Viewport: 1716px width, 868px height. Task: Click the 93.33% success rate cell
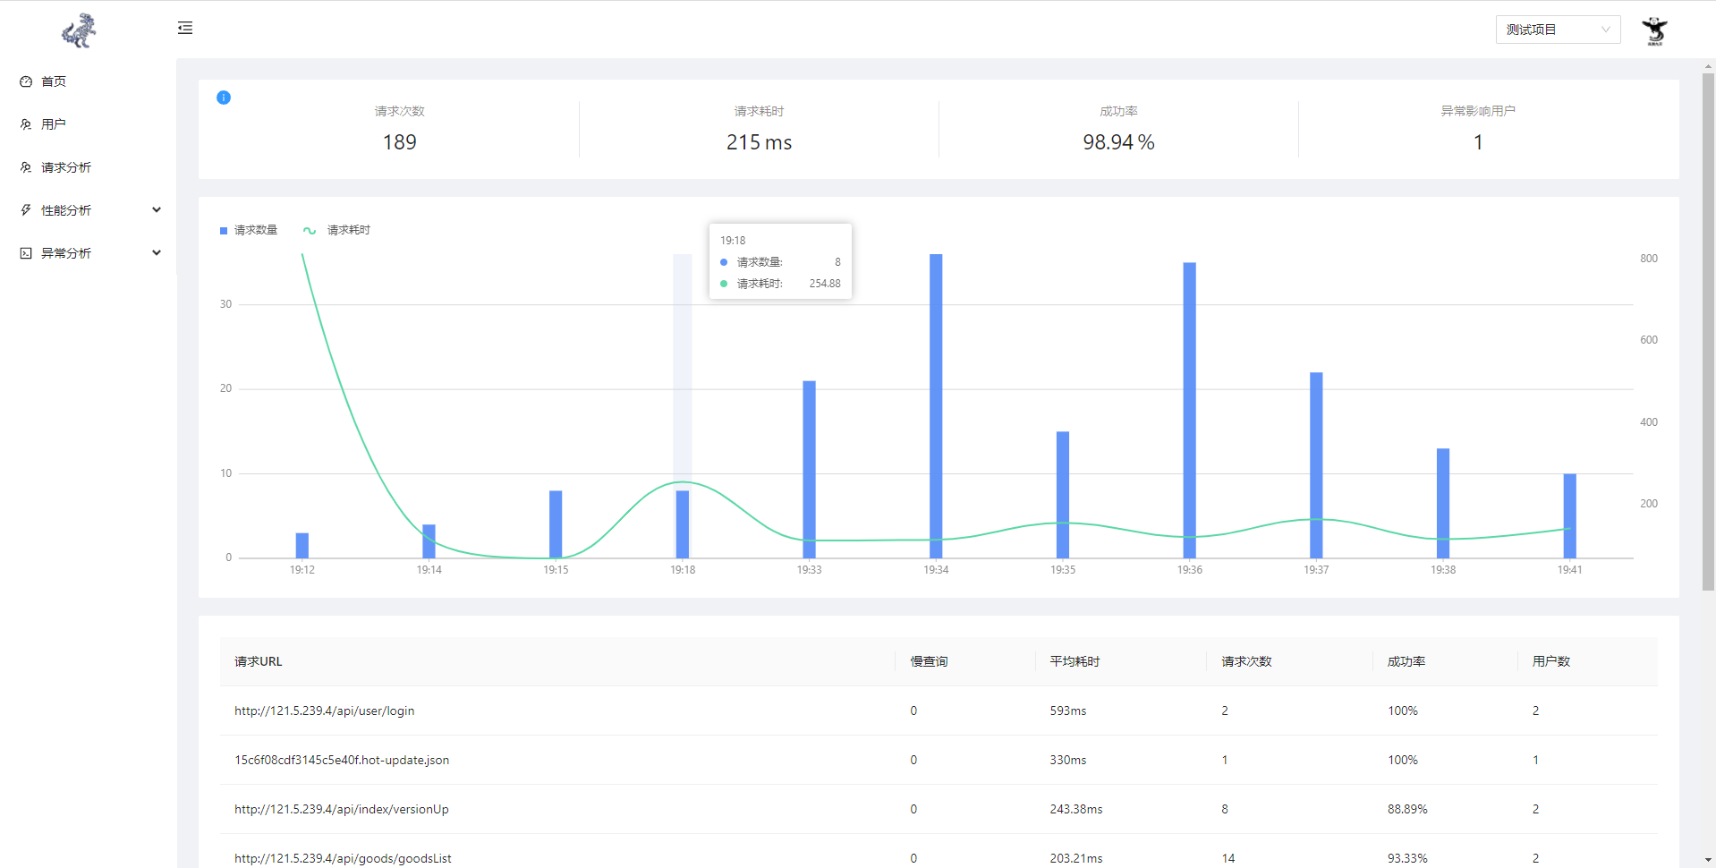tap(1407, 858)
